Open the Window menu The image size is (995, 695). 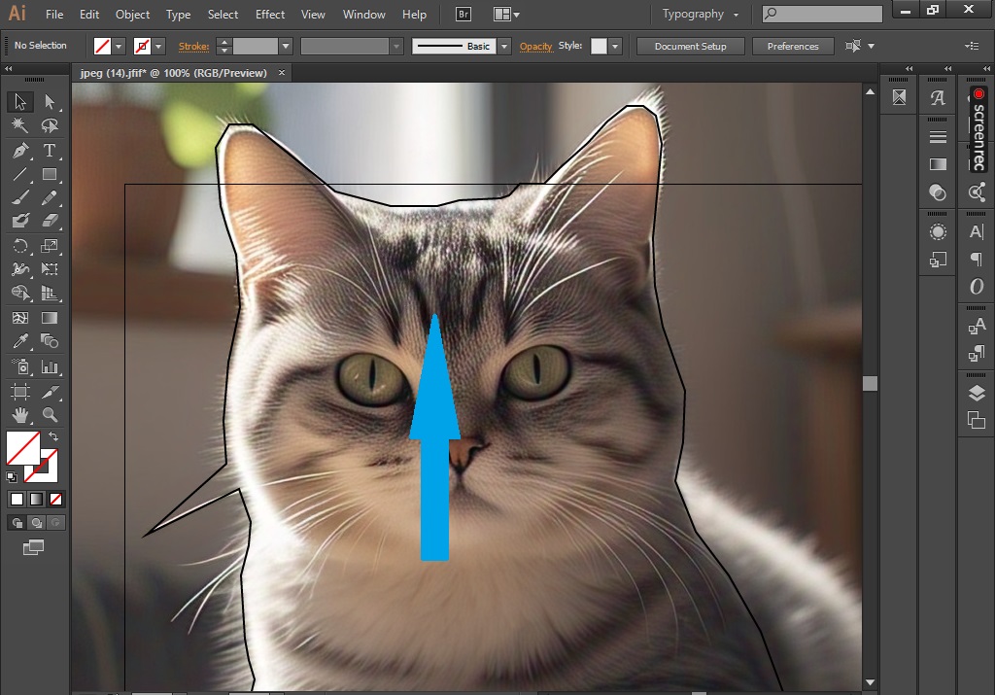[x=363, y=14]
